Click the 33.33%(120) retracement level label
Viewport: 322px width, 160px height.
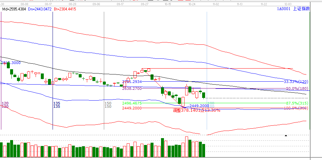(x=296, y=82)
